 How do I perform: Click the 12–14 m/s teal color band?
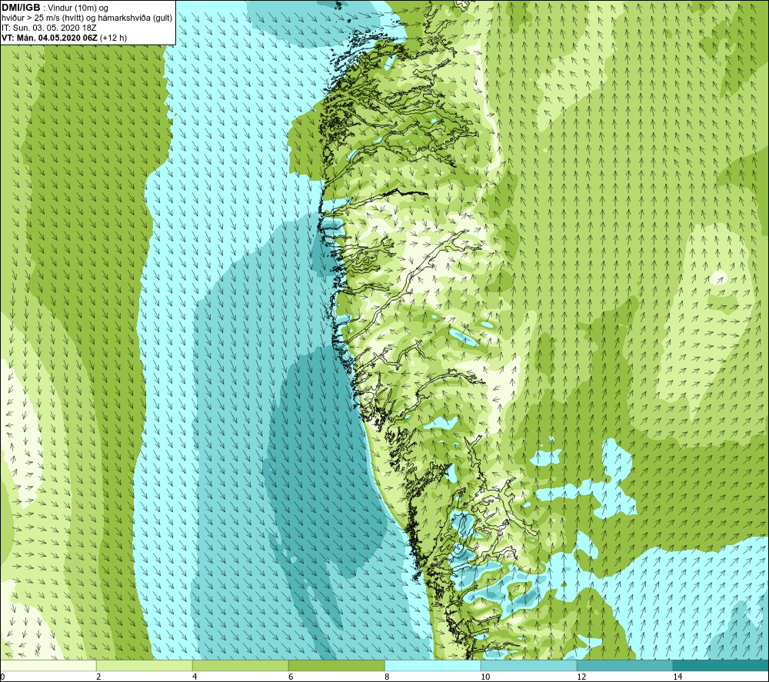(624, 665)
